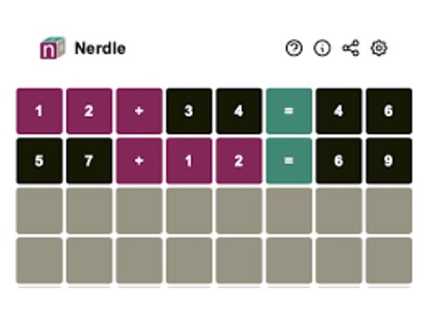Click the purple plus tile in second row
The image size is (431, 323).
[x=139, y=161]
